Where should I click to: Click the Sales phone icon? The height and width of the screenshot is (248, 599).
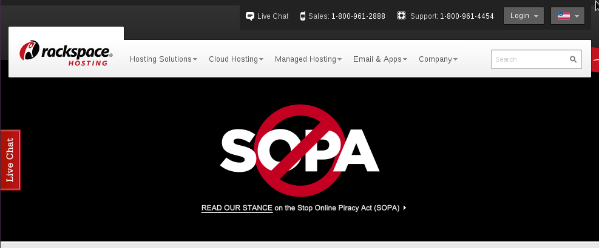[303, 16]
